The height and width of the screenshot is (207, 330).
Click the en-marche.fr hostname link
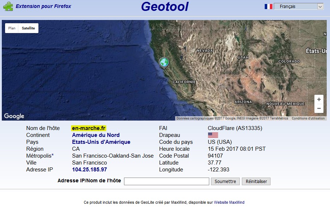pyautogui.click(x=89, y=128)
